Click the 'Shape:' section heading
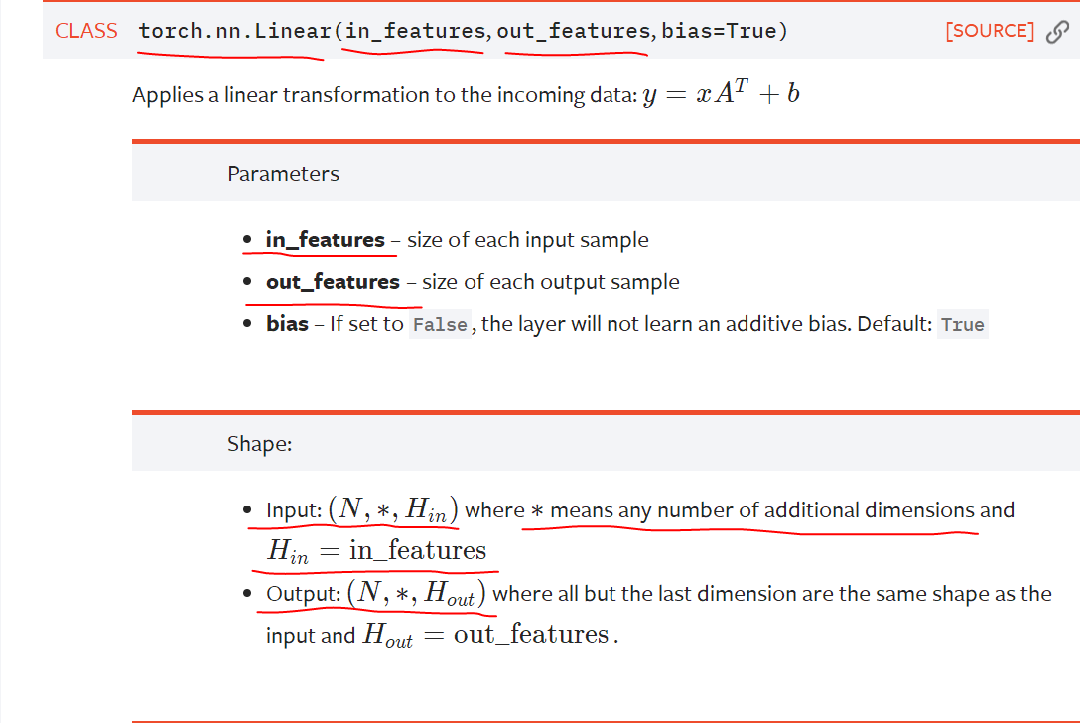1086x723 pixels. [x=260, y=444]
